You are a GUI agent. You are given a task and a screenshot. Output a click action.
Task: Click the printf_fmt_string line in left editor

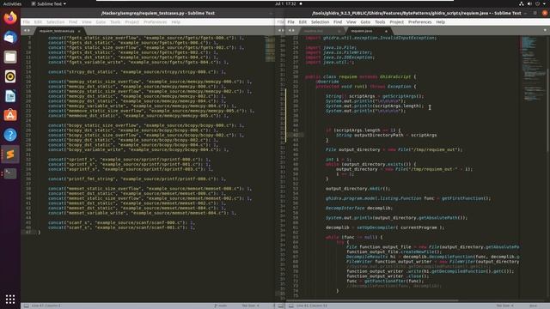coord(137,179)
